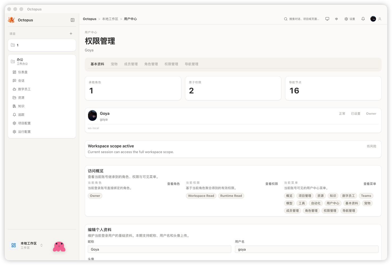Click the search magnifier icon
392x265 pixels.
coord(286,19)
